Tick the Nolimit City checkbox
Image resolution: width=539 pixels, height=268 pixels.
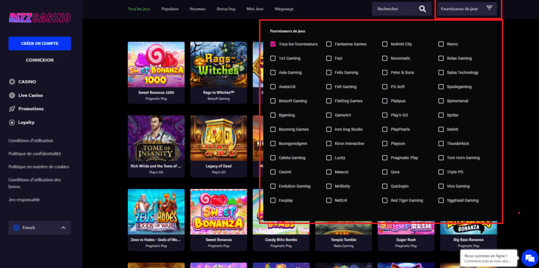pos(385,44)
